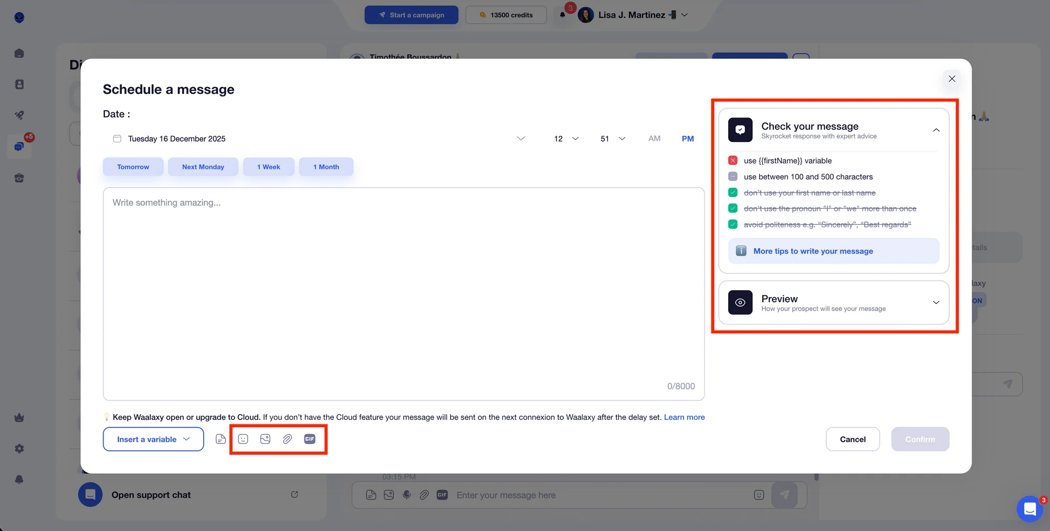Choose the 1 Month quick date

pyautogui.click(x=326, y=167)
